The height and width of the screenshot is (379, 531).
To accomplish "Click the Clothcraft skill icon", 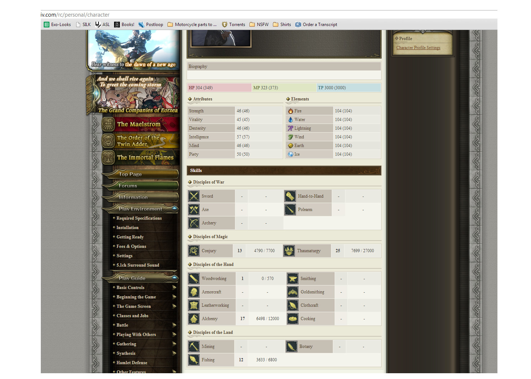I will pos(293,305).
